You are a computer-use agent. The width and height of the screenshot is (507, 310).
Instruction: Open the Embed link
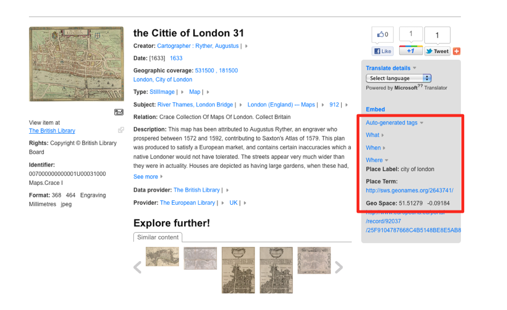pos(375,109)
